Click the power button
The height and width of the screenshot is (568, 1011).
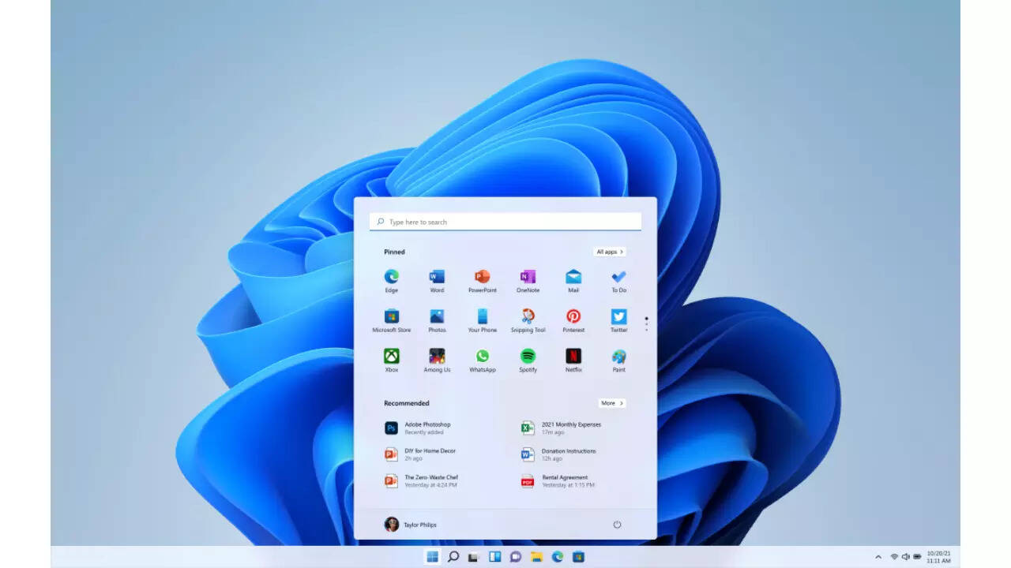[x=618, y=524]
